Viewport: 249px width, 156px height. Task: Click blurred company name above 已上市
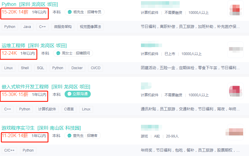[x=151, y=45]
